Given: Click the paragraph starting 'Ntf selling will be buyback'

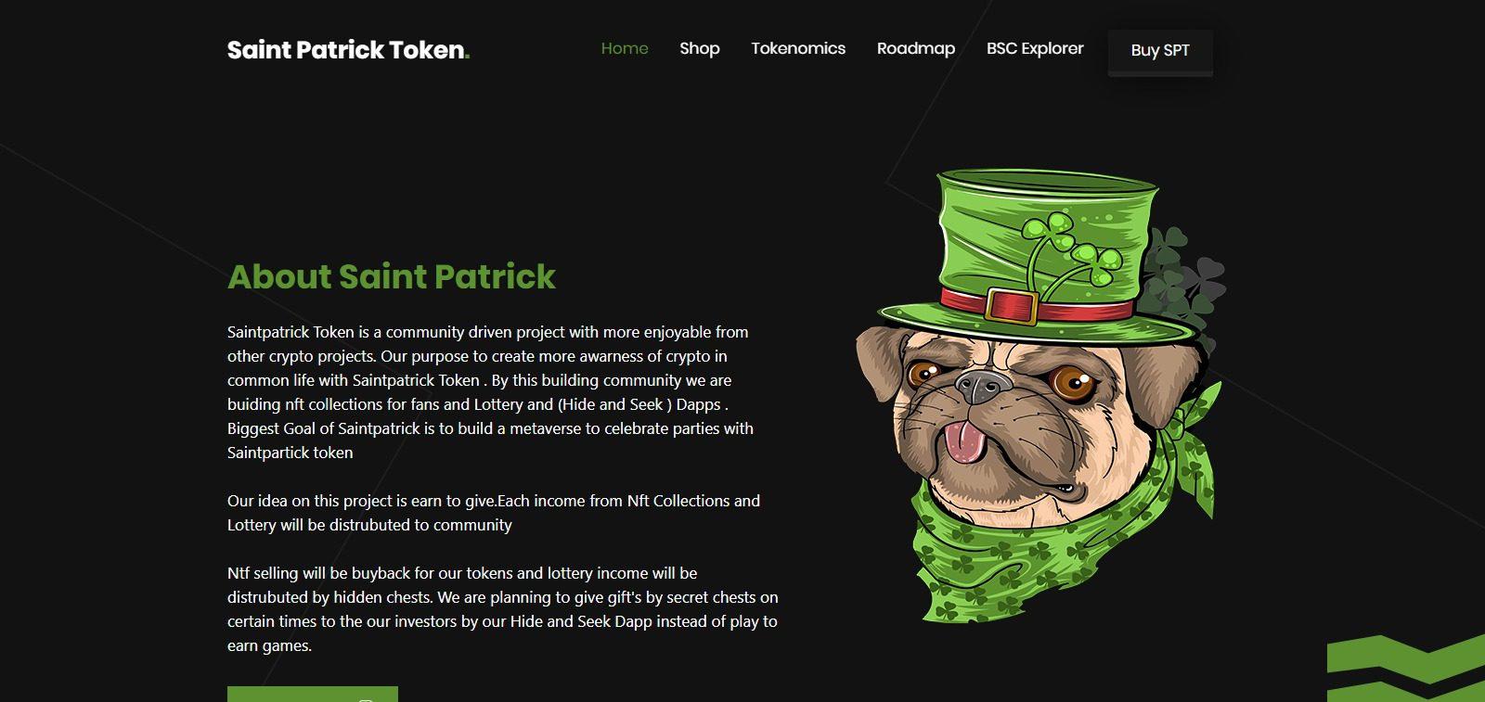Looking at the screenshot, I should [502, 609].
